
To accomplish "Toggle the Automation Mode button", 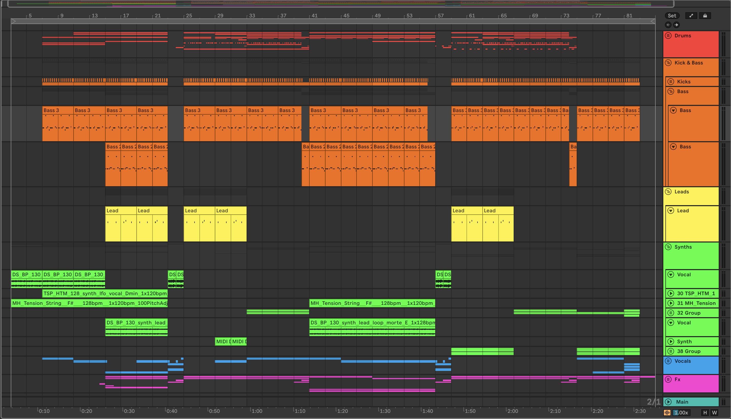I will click(691, 16).
